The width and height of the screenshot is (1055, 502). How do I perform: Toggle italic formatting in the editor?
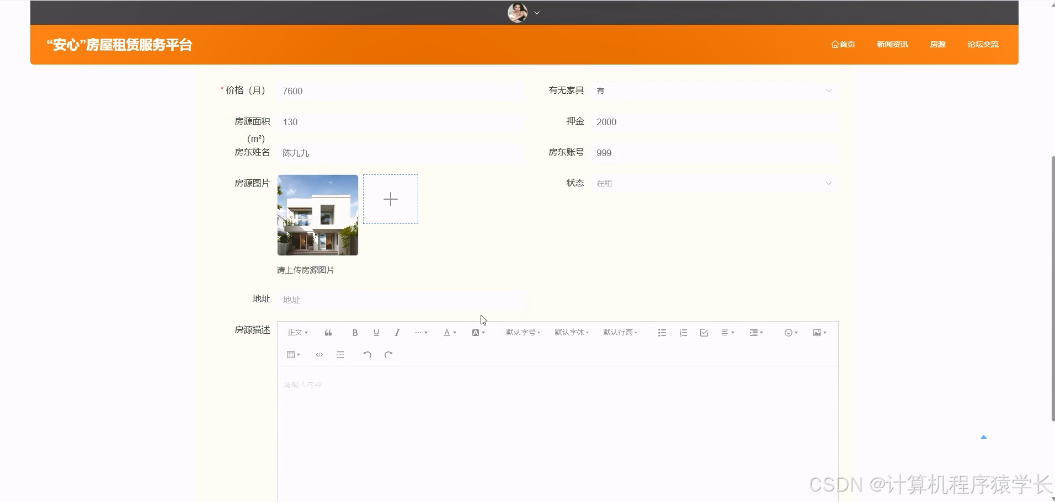(x=397, y=332)
